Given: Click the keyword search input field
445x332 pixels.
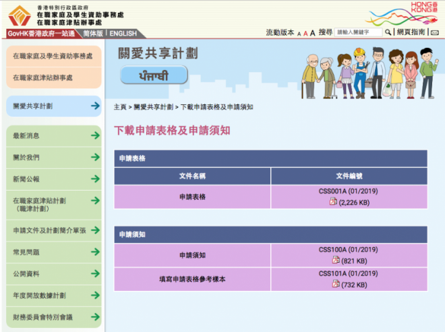Looking at the screenshot, I should 359,32.
